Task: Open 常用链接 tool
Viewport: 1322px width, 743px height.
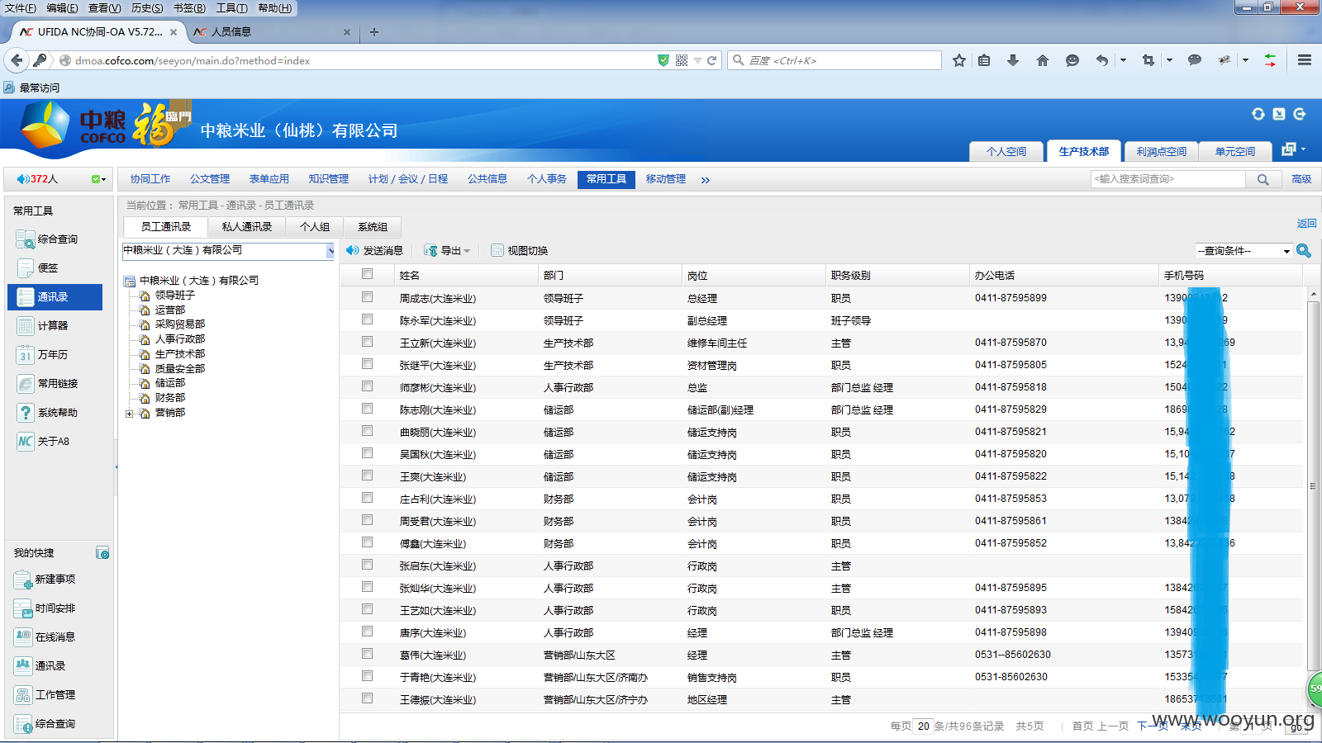Action: click(x=47, y=384)
